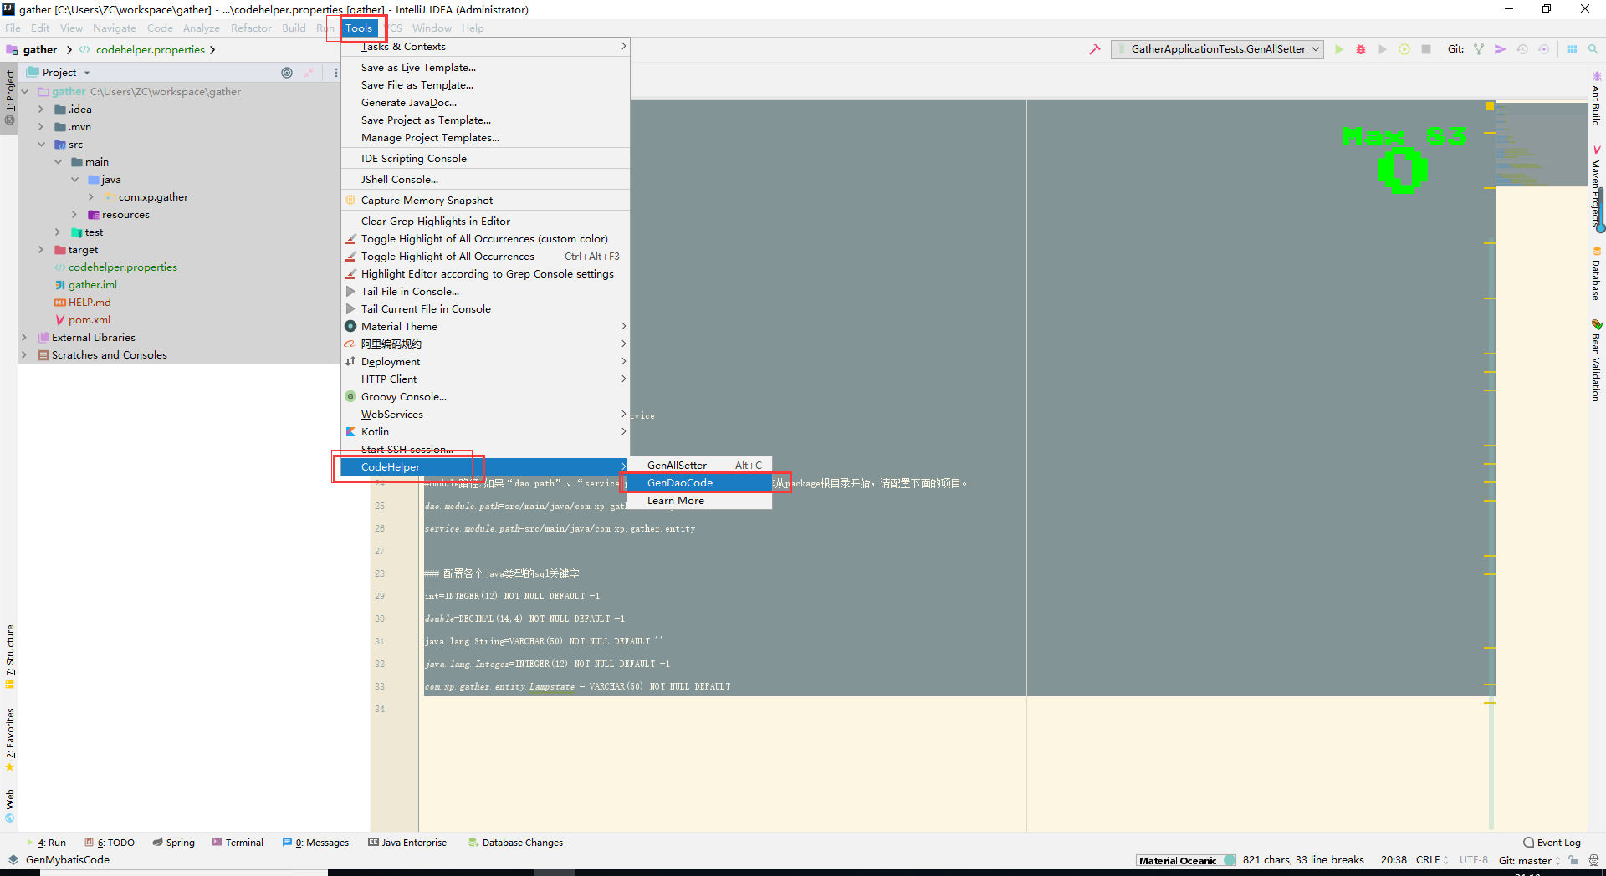
Task: Select GenDaoCode in CodeHelper submenu
Action: pyautogui.click(x=698, y=483)
